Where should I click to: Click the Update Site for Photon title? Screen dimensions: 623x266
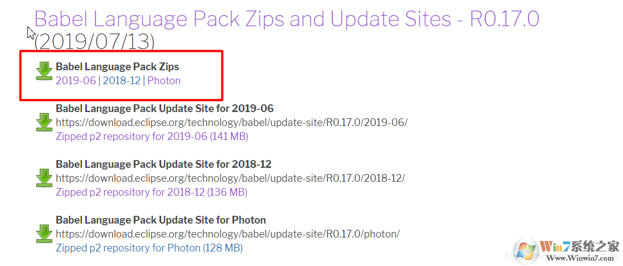(161, 220)
